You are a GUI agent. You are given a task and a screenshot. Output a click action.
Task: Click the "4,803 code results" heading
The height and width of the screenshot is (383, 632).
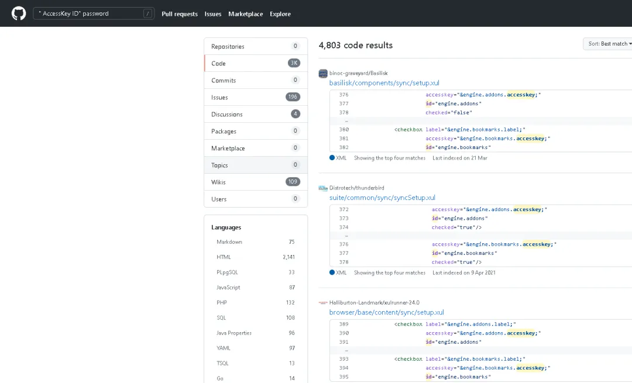pos(356,45)
